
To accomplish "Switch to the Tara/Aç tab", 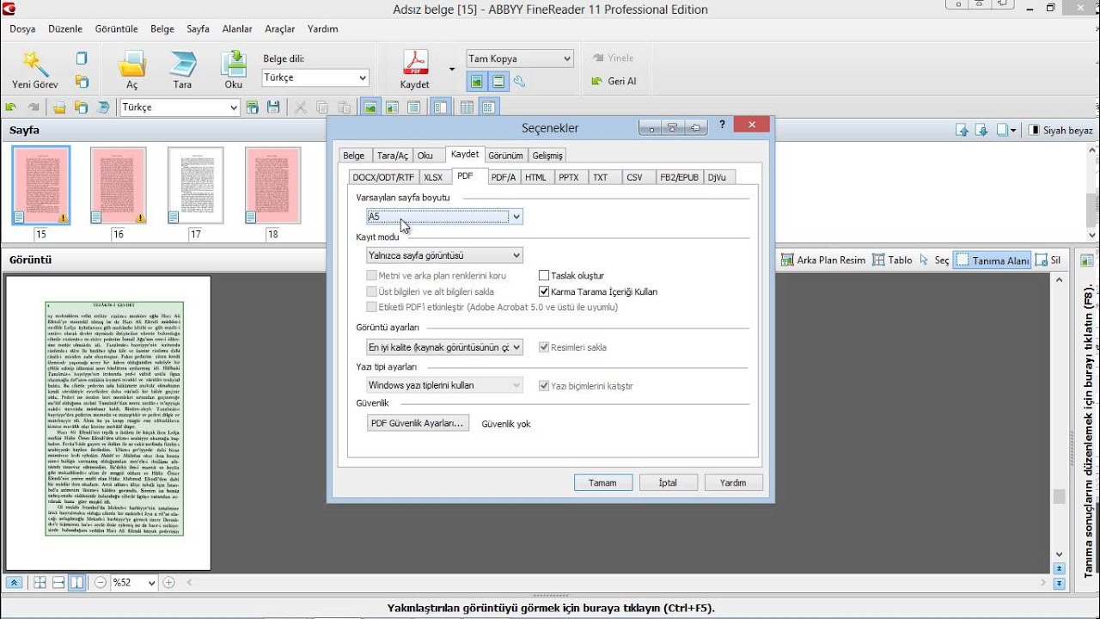I will click(393, 156).
